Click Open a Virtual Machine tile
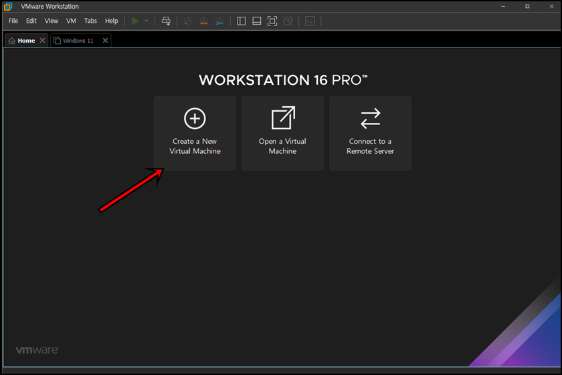562x375 pixels. point(282,133)
